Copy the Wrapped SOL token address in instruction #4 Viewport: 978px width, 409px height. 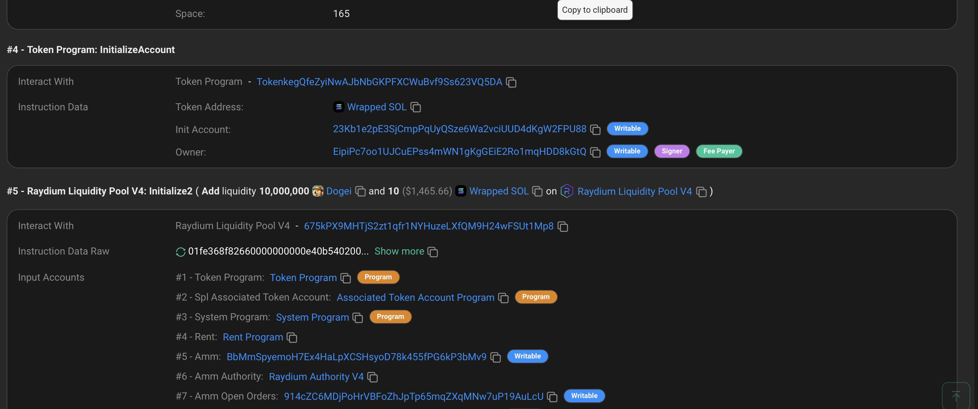tap(416, 107)
